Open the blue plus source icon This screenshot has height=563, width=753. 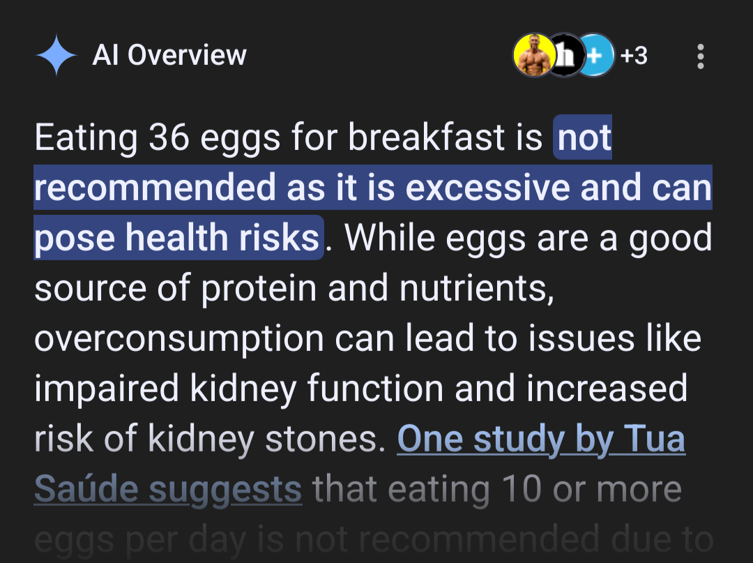[x=595, y=55]
